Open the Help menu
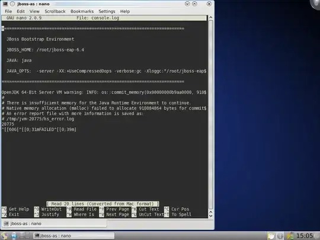This screenshot has height=240, width=320. pos(125,11)
